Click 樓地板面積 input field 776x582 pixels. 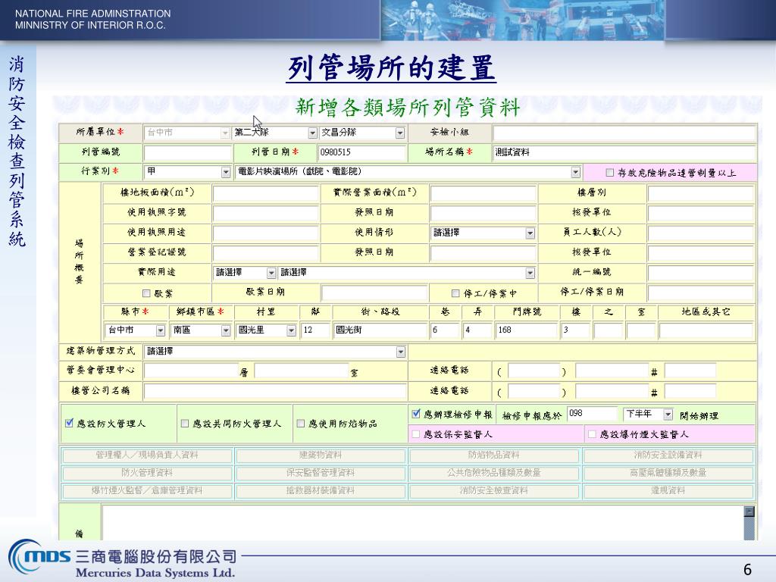pos(266,193)
